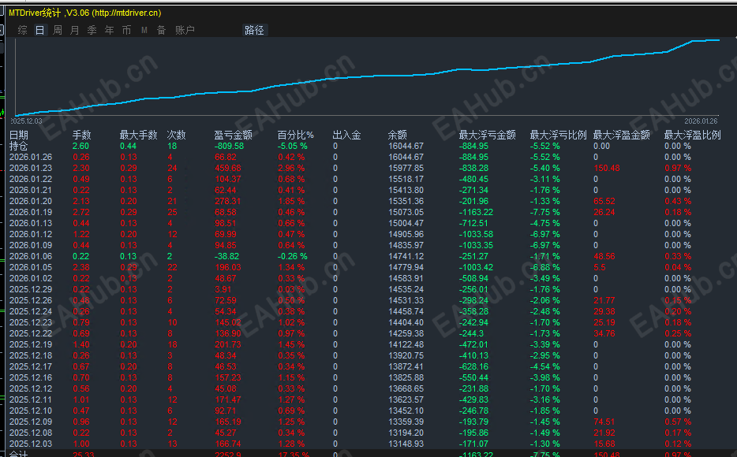Select the 持仓 open positions row
Viewport: 737px width, 457px height.
[x=19, y=146]
